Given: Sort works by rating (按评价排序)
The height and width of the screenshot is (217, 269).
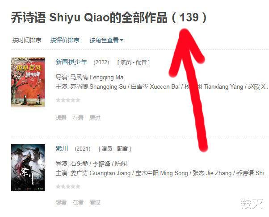Looking at the screenshot, I should point(65,40).
